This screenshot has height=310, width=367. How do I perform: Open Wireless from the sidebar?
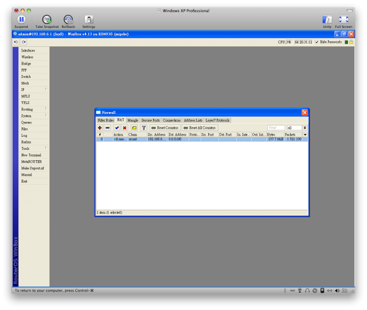34,57
